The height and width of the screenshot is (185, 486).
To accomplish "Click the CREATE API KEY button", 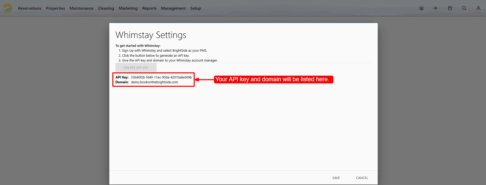I will coord(136,68).
